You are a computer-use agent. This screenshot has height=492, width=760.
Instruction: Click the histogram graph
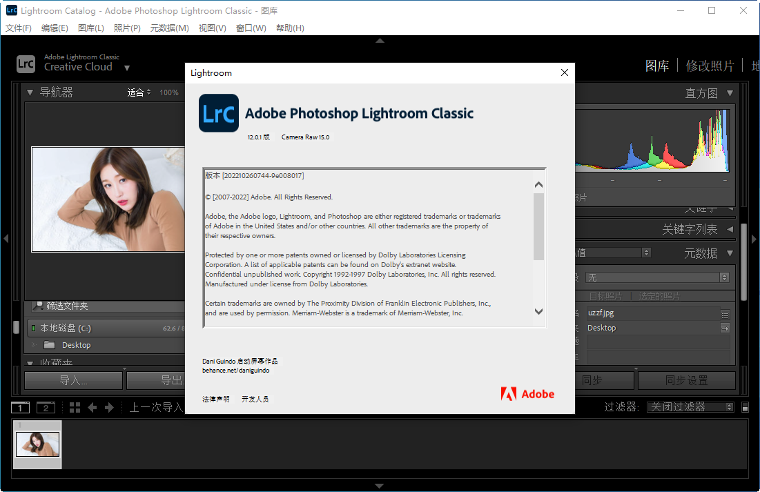click(x=652, y=141)
